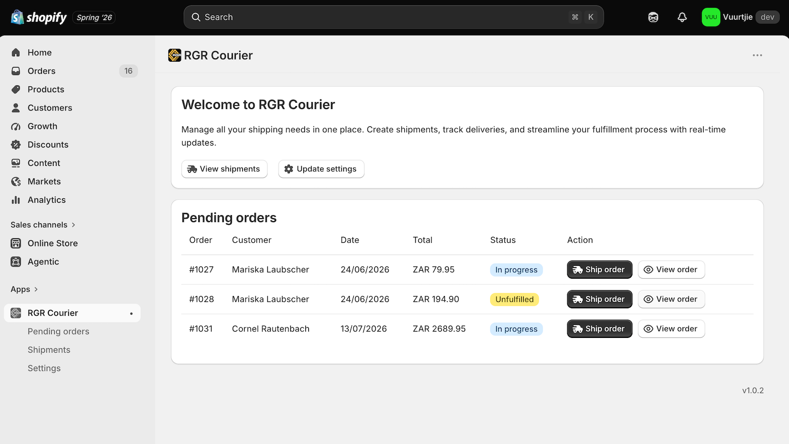Ship order #1031
Screen dimensions: 789x444
(x=600, y=329)
